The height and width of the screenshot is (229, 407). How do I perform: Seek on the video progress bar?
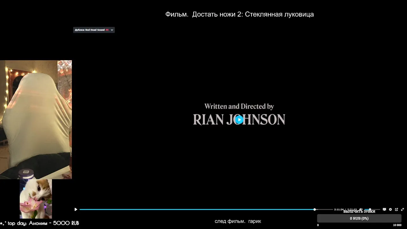click(x=206, y=209)
